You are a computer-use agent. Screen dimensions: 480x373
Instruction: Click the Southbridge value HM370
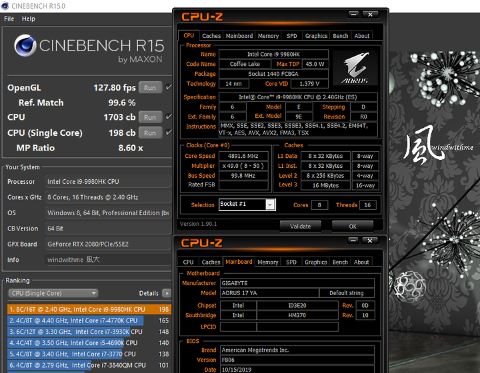[x=297, y=315]
